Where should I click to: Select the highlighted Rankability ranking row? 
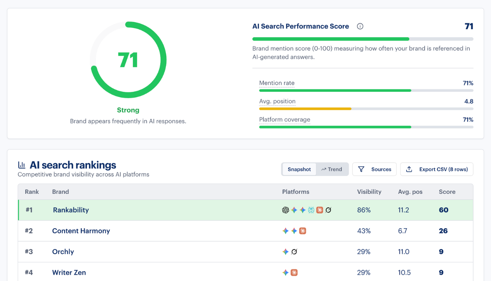click(156, 210)
